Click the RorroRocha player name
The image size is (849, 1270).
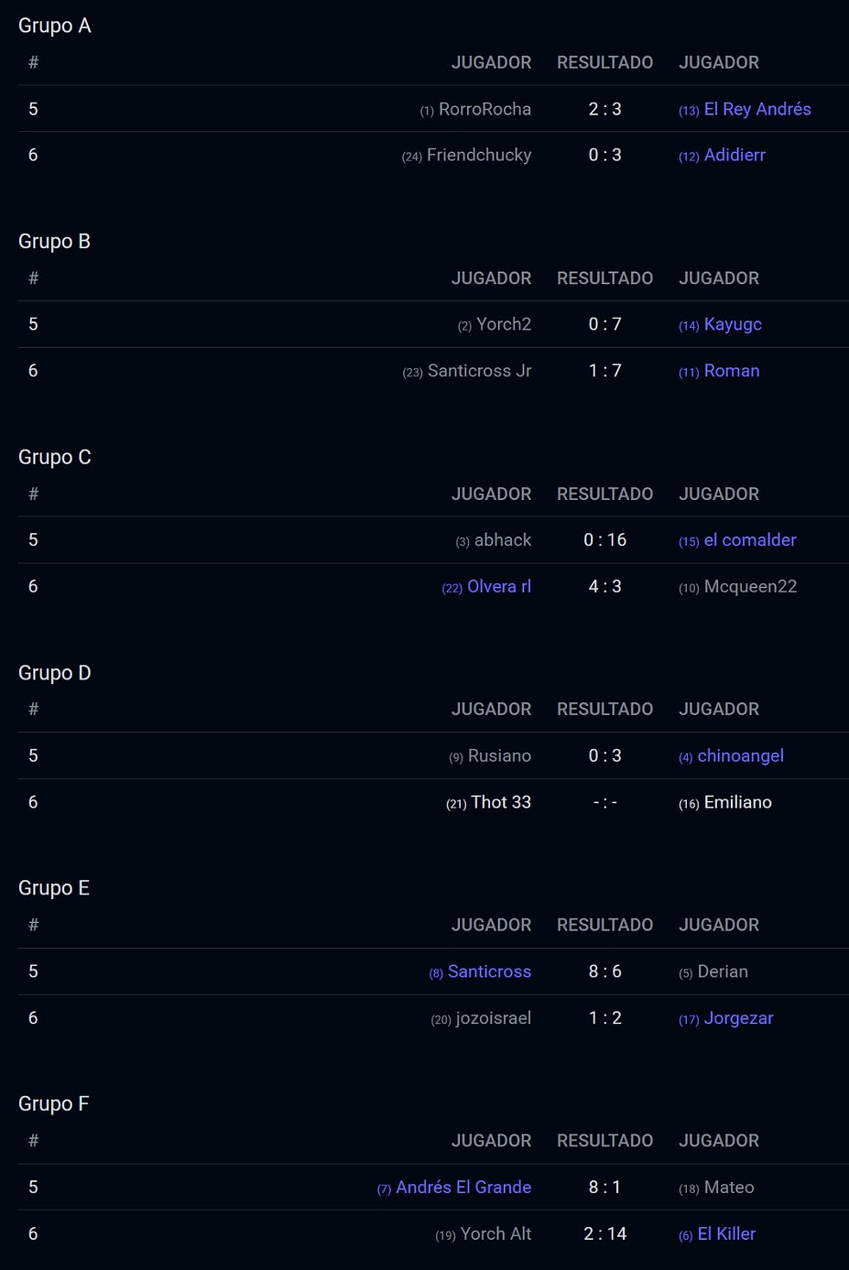pos(484,109)
